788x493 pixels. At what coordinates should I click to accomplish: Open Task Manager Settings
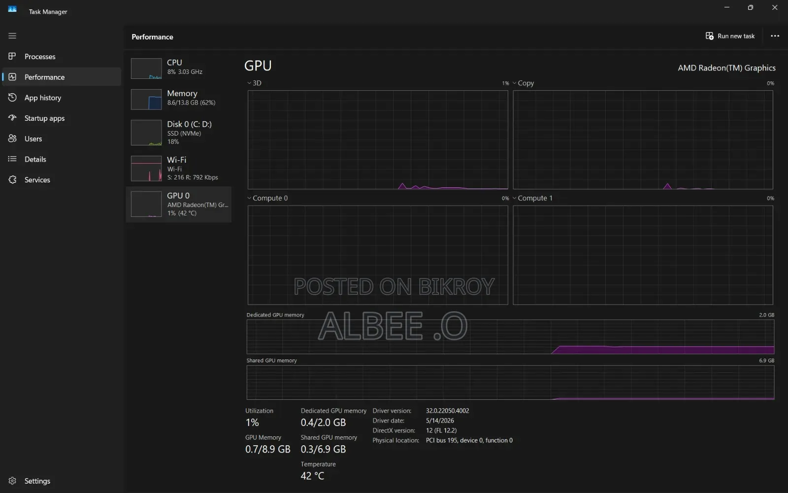point(62,481)
